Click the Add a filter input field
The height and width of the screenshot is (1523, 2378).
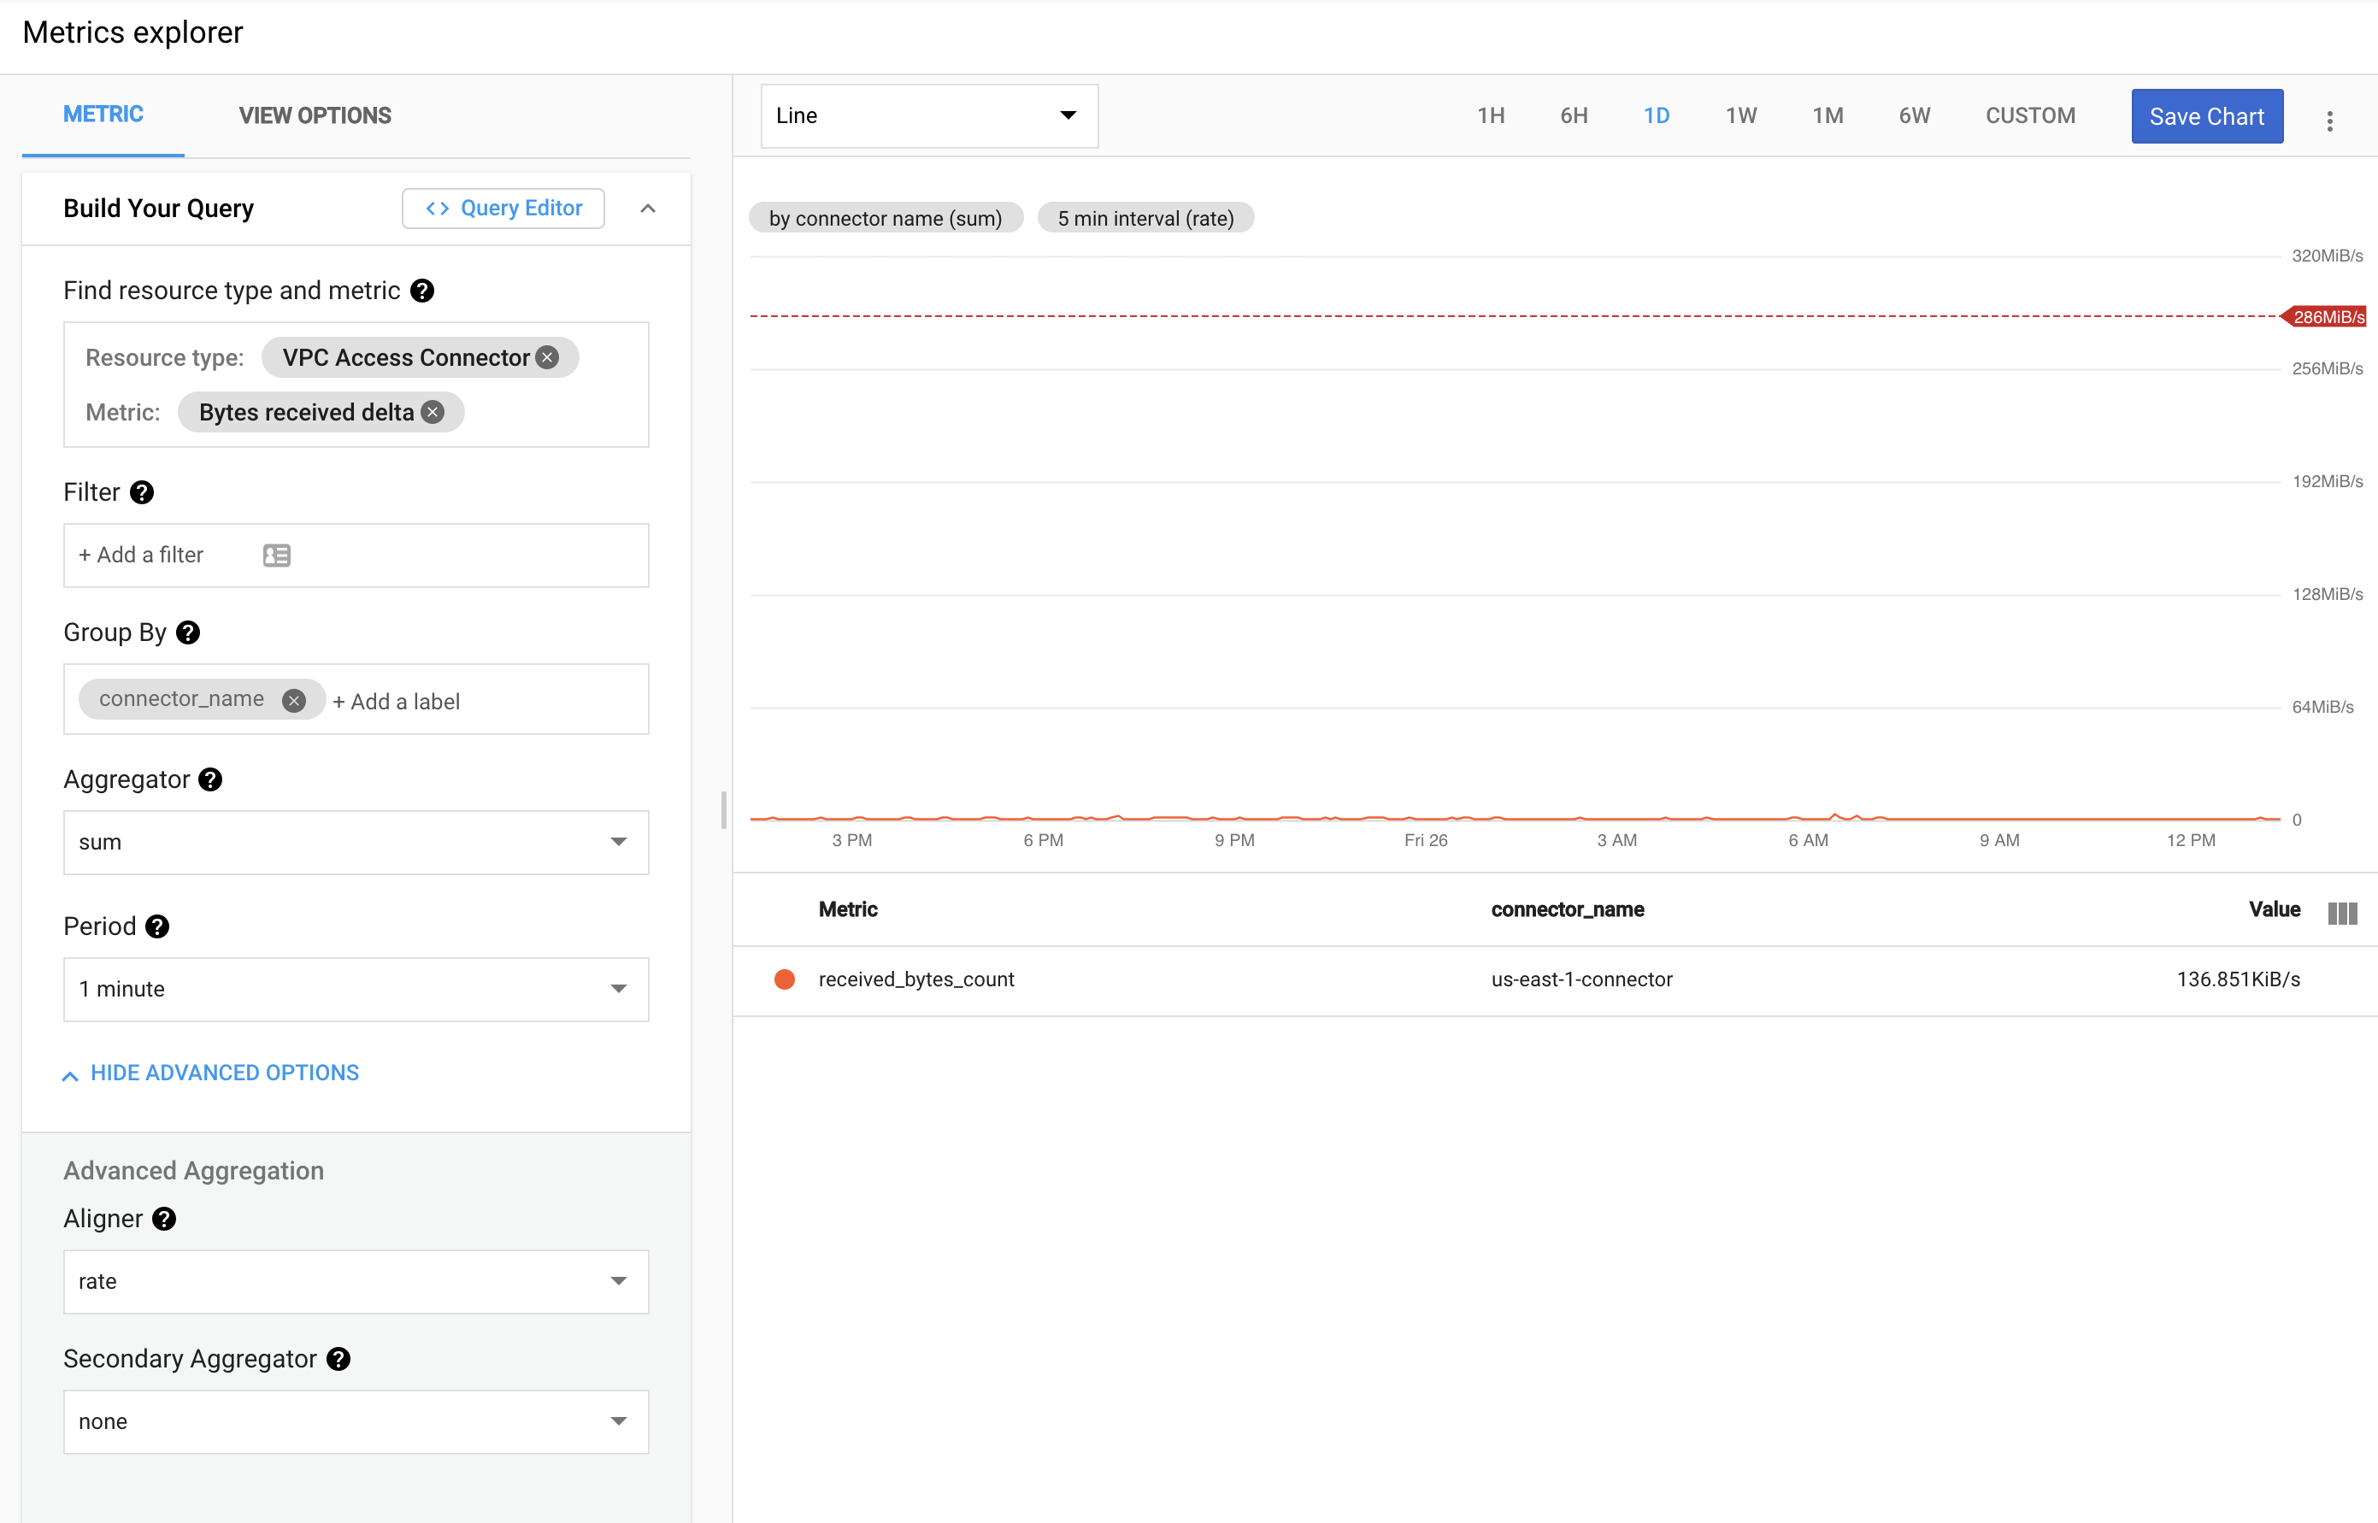pyautogui.click(x=141, y=555)
